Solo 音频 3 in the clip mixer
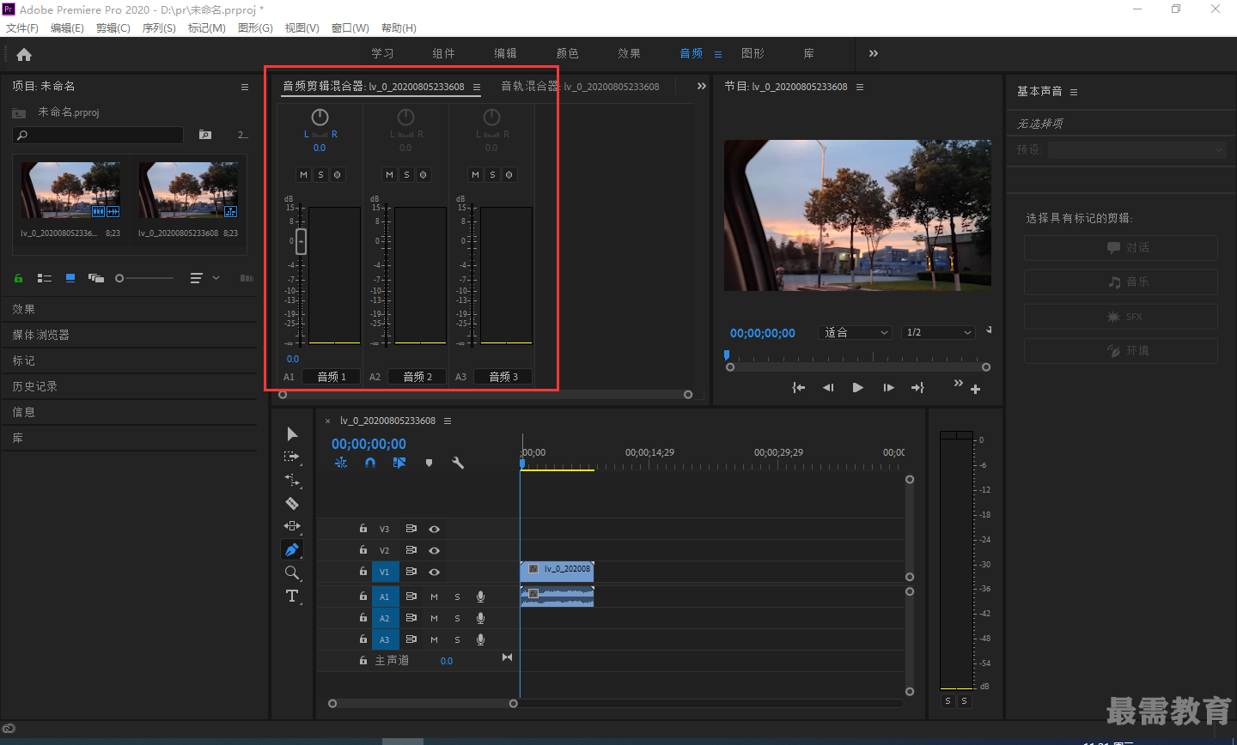This screenshot has width=1237, height=745. [x=492, y=174]
